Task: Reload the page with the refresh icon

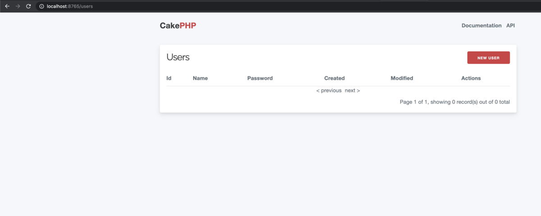Action: point(28,6)
